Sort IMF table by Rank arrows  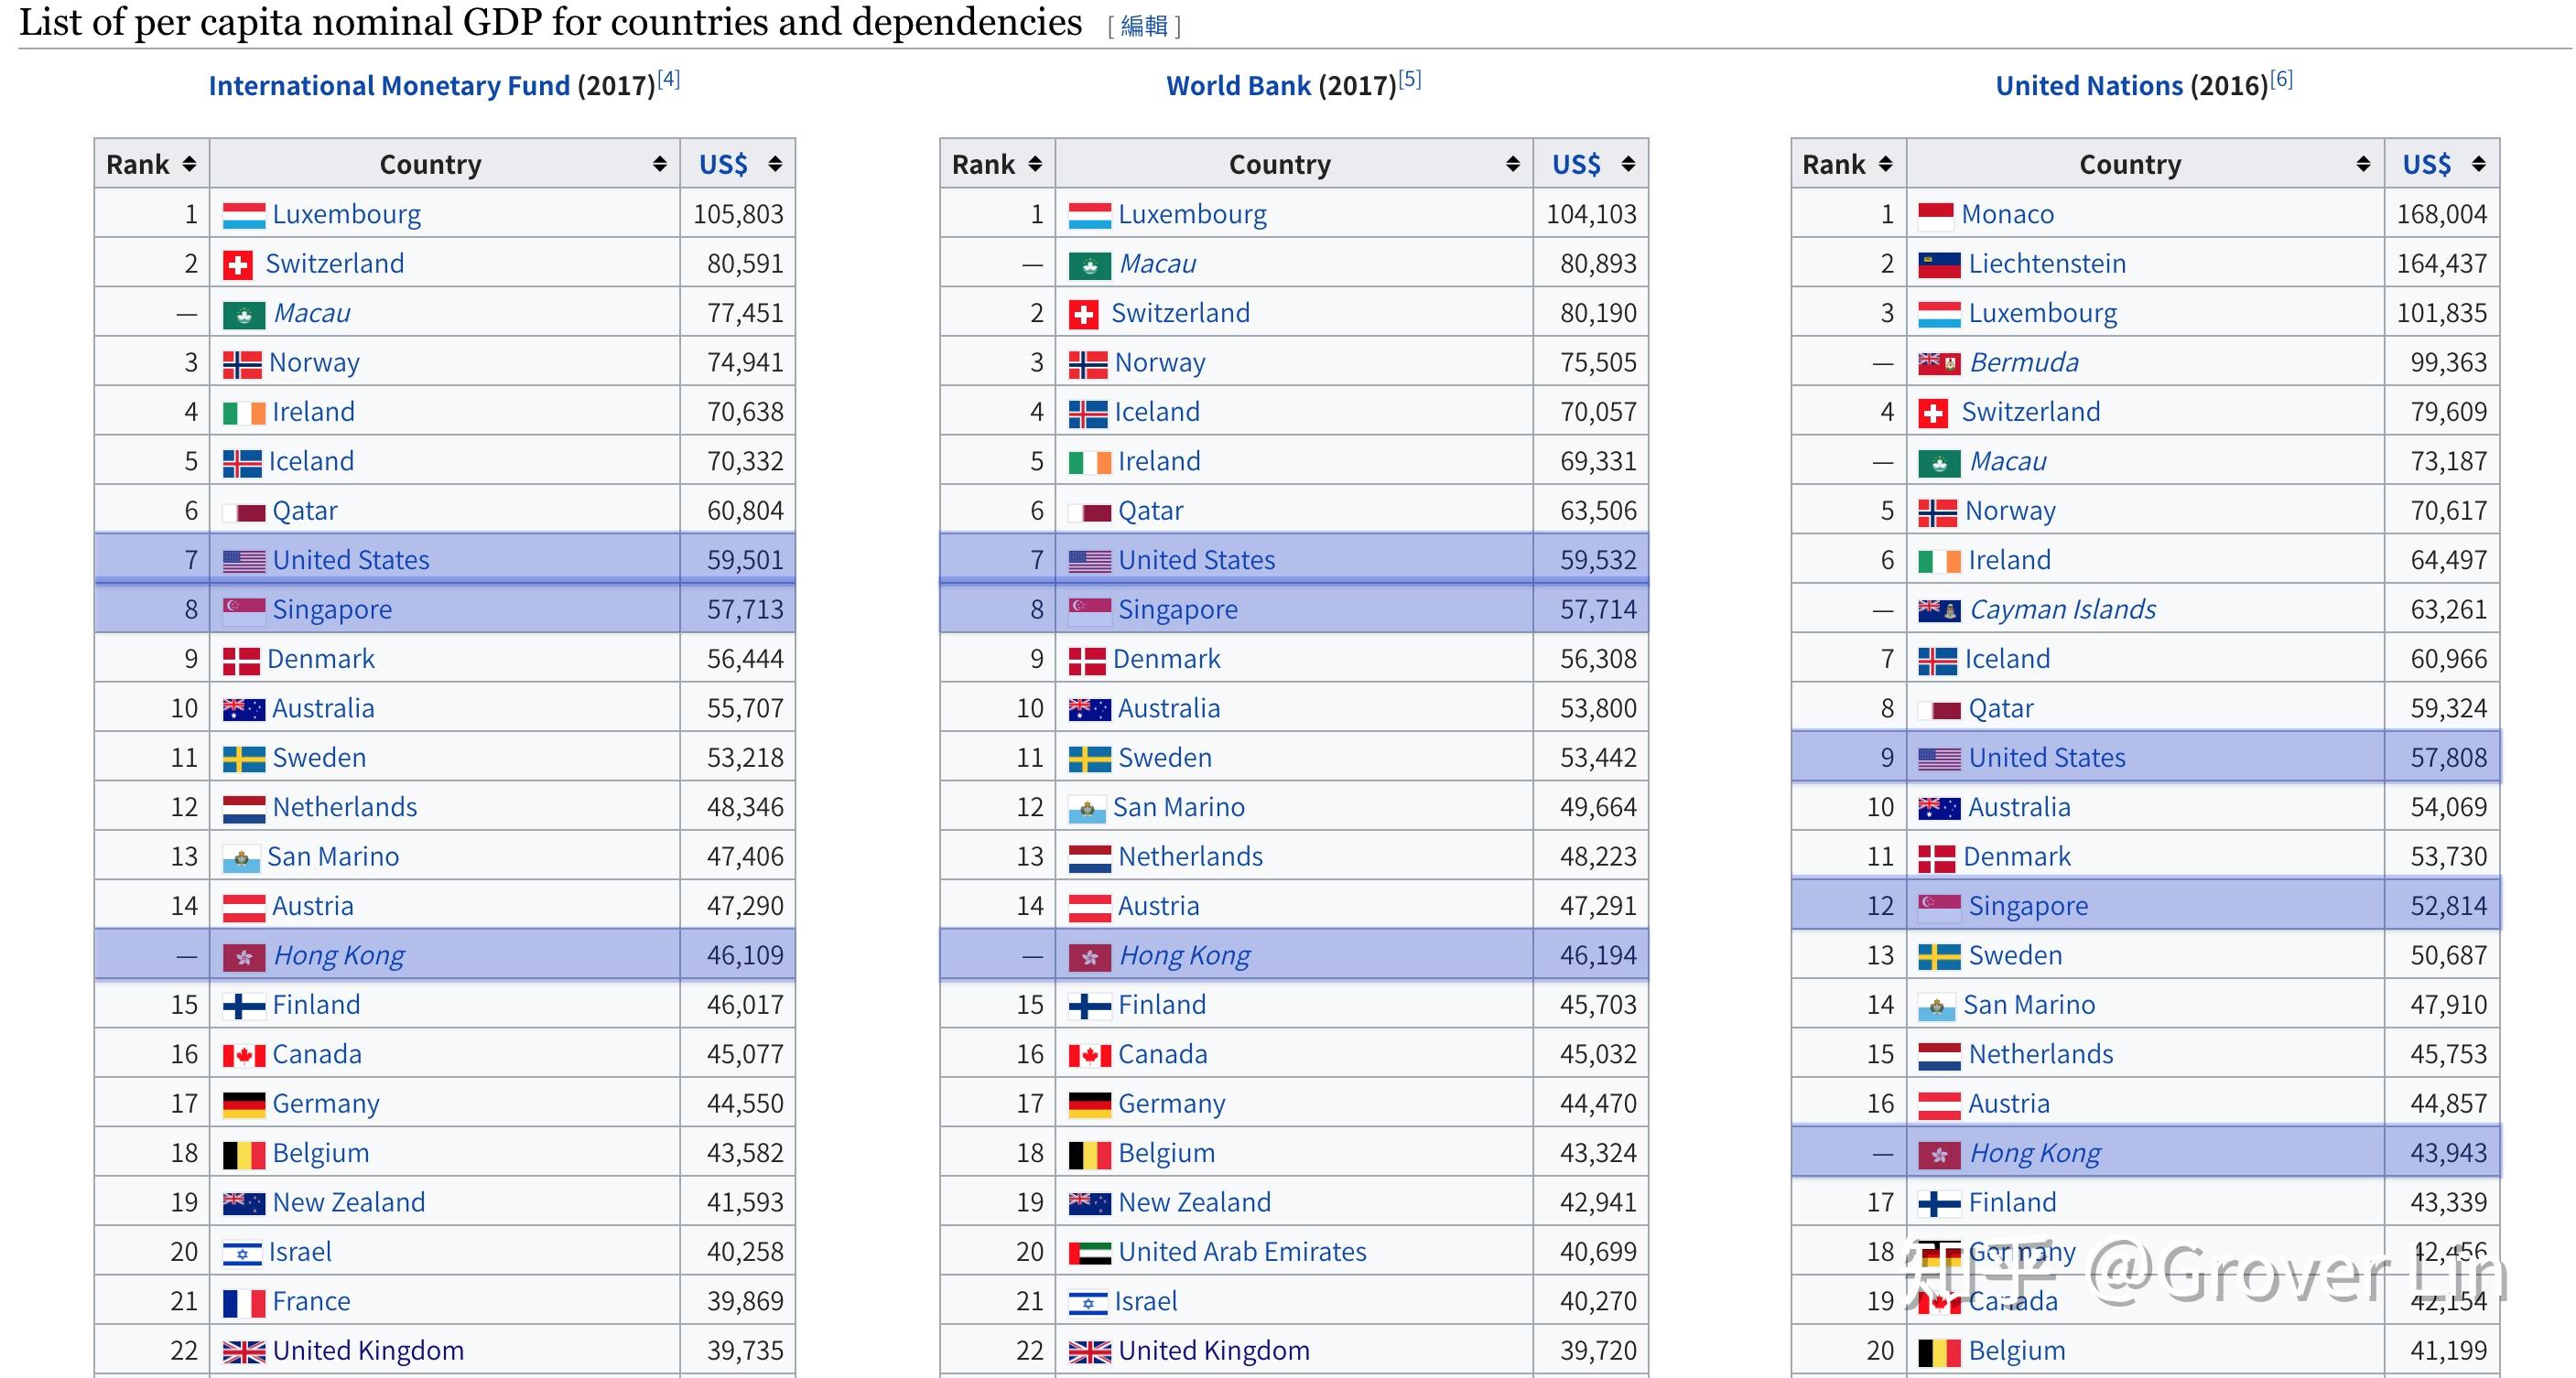pos(189,164)
